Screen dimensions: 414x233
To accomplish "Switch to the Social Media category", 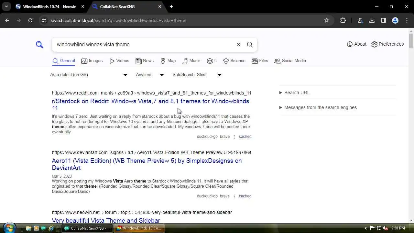I will tap(290, 61).
